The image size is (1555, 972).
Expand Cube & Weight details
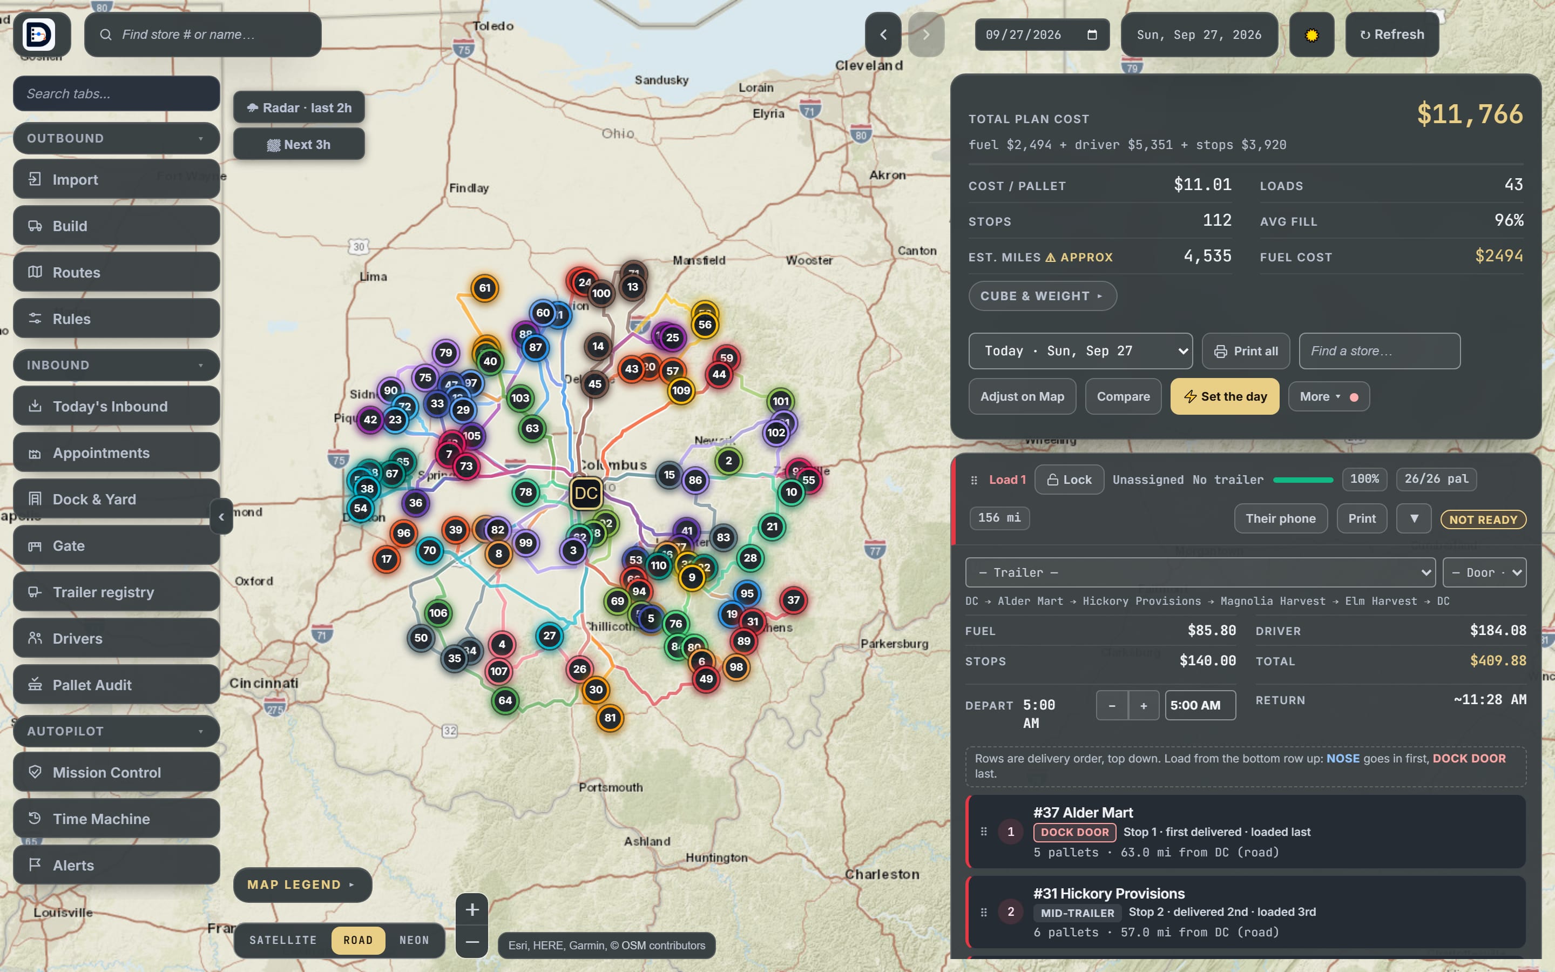point(1042,296)
